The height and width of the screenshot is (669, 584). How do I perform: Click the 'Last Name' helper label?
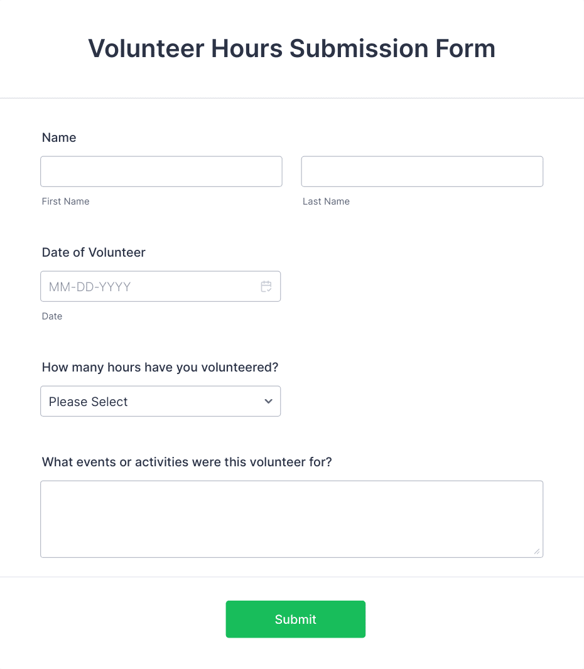[326, 201]
